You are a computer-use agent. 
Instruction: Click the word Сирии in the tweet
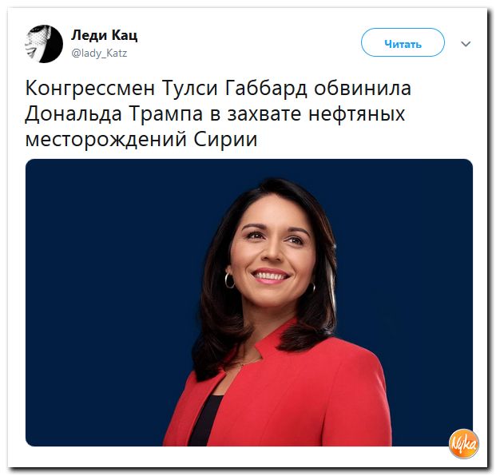(225, 139)
